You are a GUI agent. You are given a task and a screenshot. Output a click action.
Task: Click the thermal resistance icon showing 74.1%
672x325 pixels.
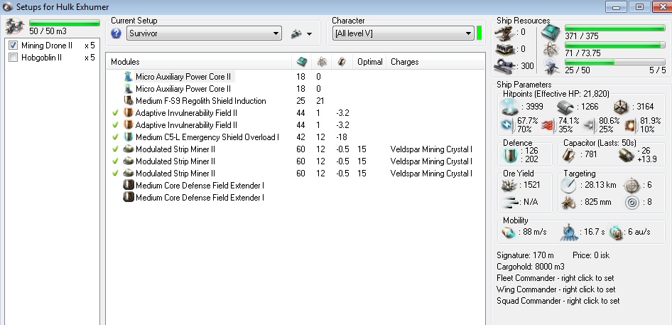(549, 125)
